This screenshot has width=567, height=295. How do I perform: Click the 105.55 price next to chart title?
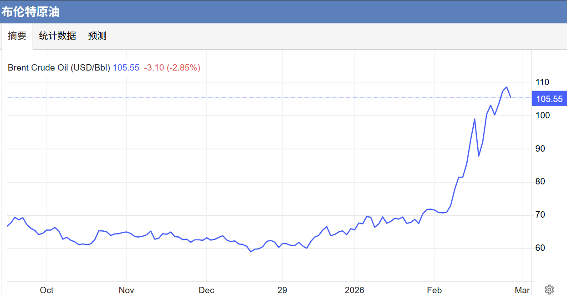pos(126,68)
